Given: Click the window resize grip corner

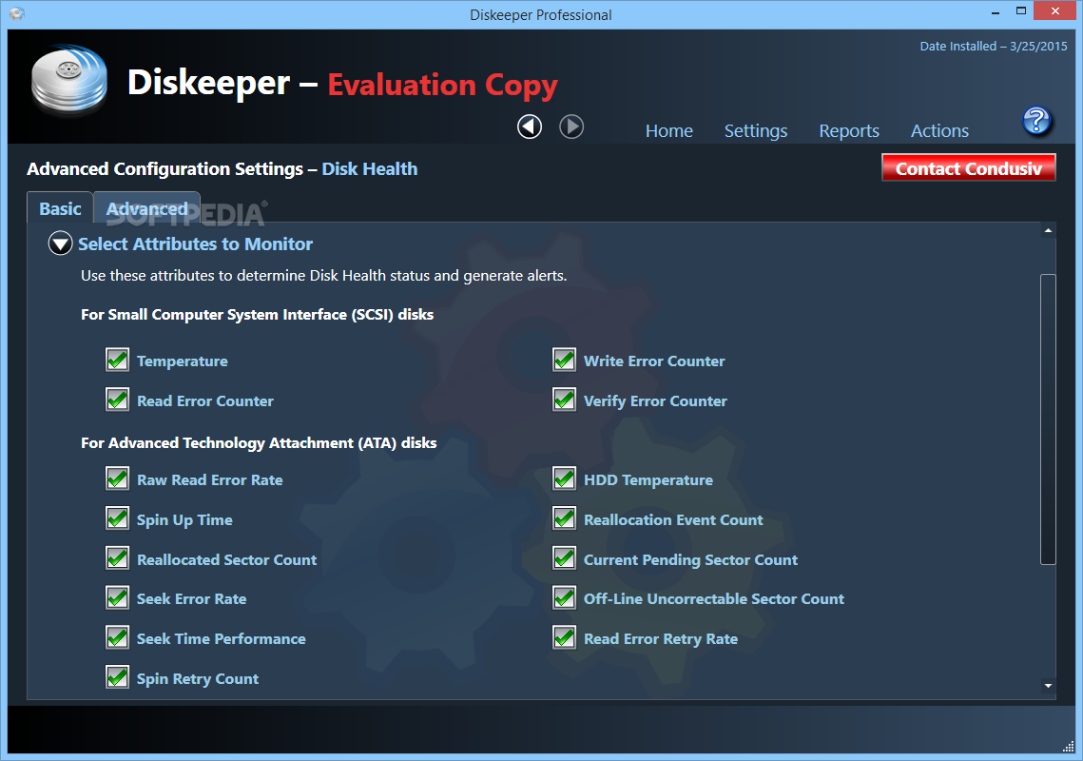Looking at the screenshot, I should click(x=1068, y=747).
